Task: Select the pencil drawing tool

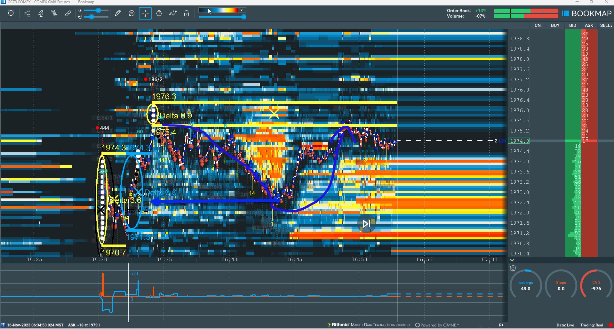Action: (118, 13)
